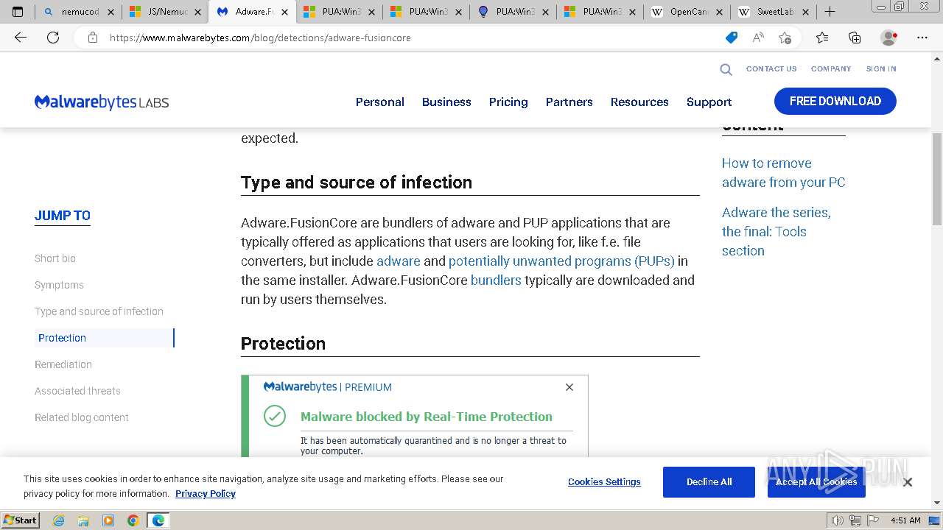
Task: Select Edge in the taskbar
Action: [x=158, y=520]
